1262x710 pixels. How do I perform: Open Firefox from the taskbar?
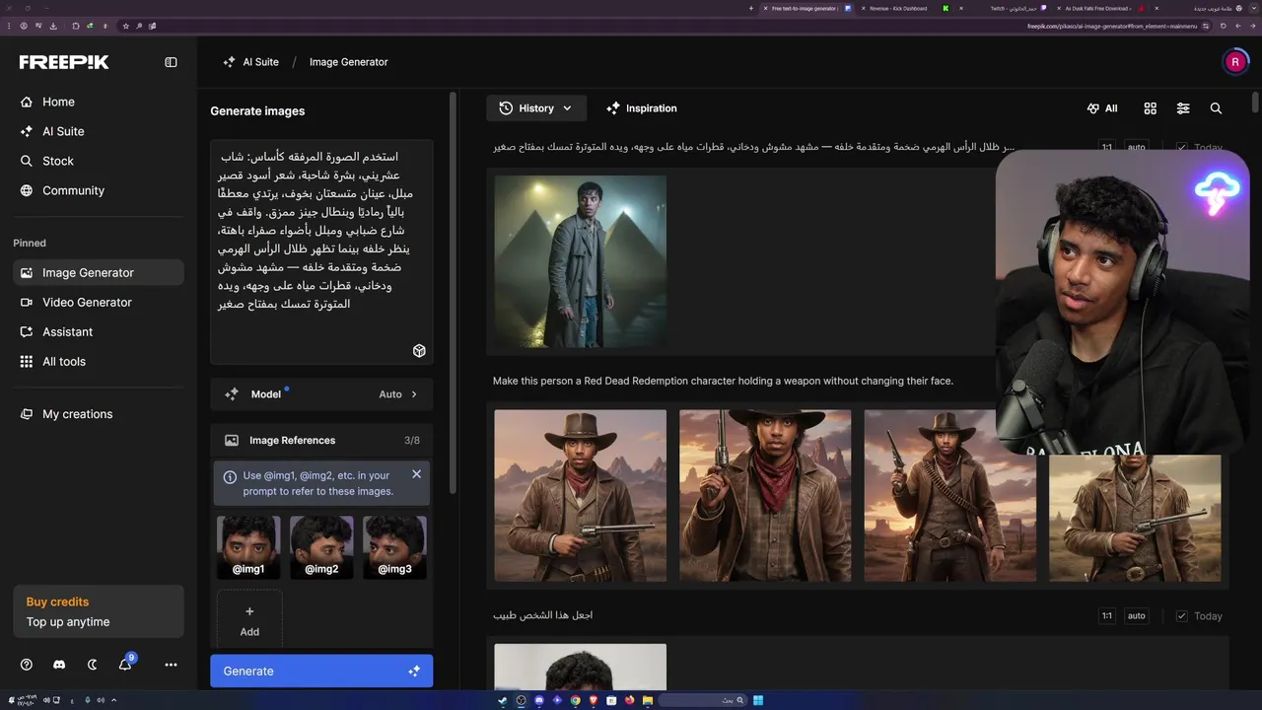628,700
